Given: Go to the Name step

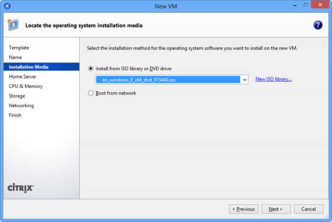Looking at the screenshot, I should click(15, 57).
